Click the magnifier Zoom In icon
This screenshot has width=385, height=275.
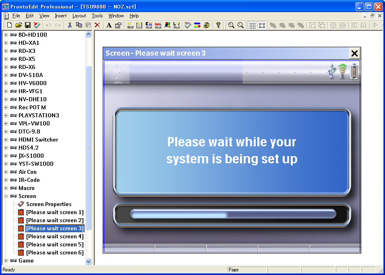[x=231, y=25]
